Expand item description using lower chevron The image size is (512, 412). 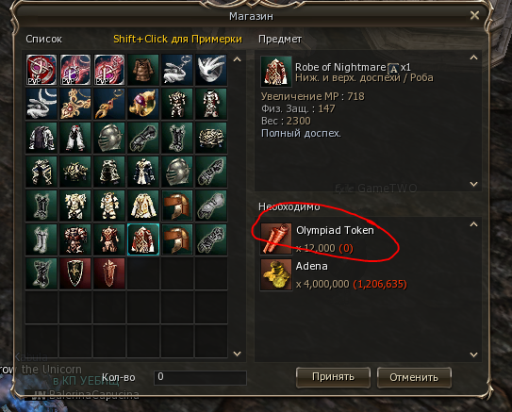click(x=473, y=184)
